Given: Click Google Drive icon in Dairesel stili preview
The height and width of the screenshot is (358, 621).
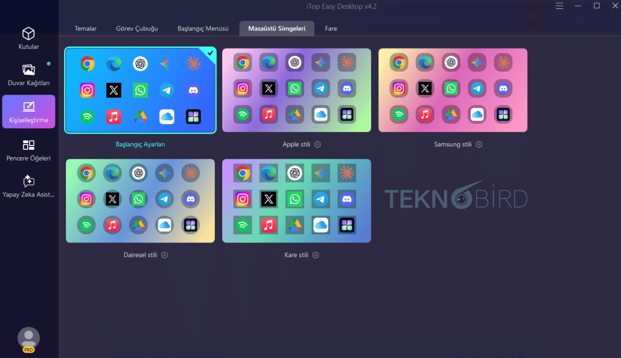Looking at the screenshot, I should (138, 225).
